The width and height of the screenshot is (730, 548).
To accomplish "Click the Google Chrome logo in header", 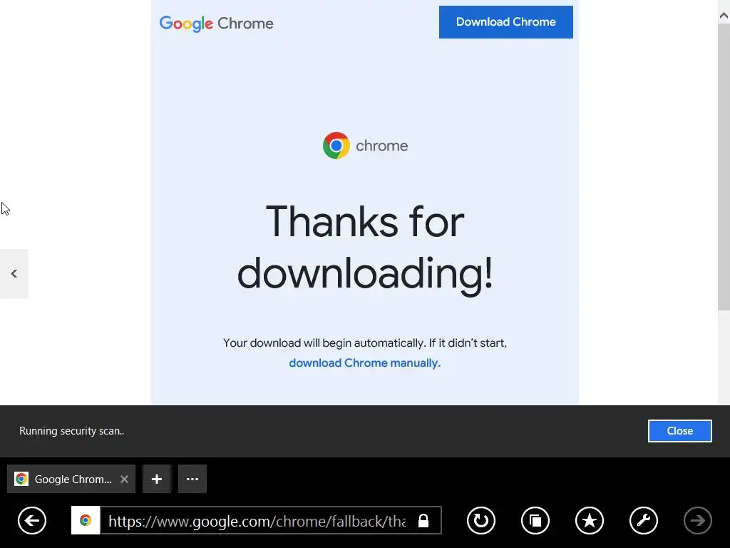I will point(217,24).
